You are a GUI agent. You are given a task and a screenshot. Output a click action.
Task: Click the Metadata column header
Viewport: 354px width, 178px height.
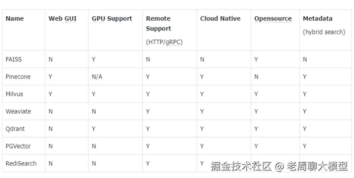318,19
